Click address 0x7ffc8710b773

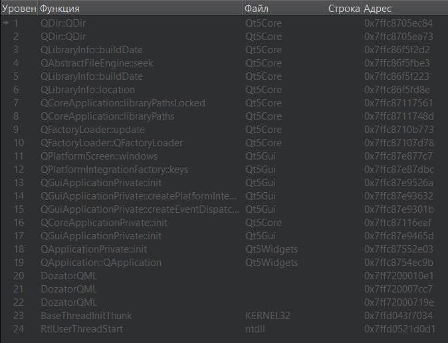[x=399, y=130]
